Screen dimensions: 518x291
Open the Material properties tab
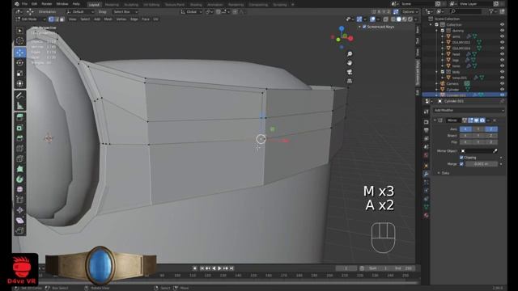point(427,215)
